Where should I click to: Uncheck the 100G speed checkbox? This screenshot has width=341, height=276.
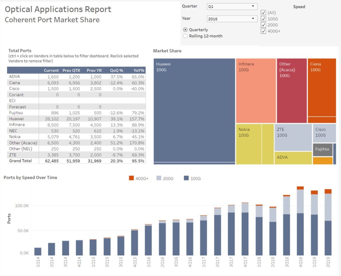[263, 19]
